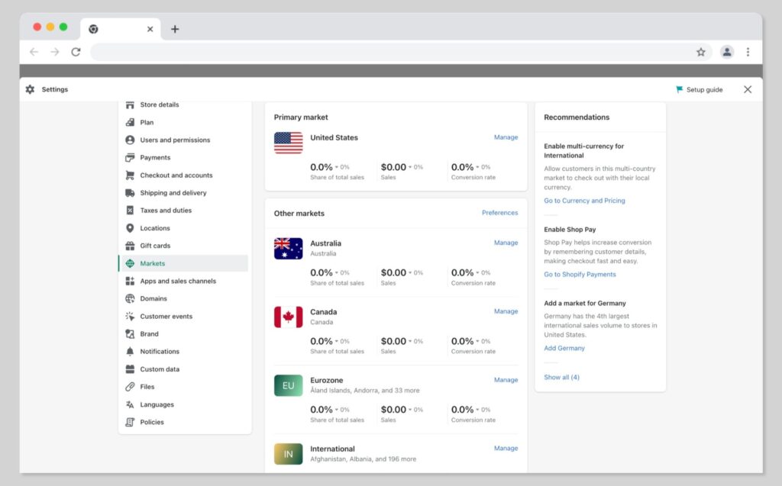
Task: Click the Payments icon in the sidebar
Action: 130,158
